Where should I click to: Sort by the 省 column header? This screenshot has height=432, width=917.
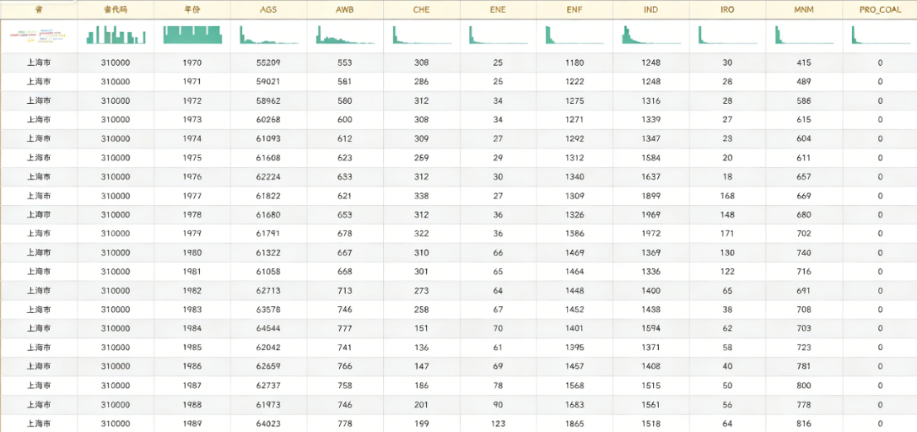(39, 9)
